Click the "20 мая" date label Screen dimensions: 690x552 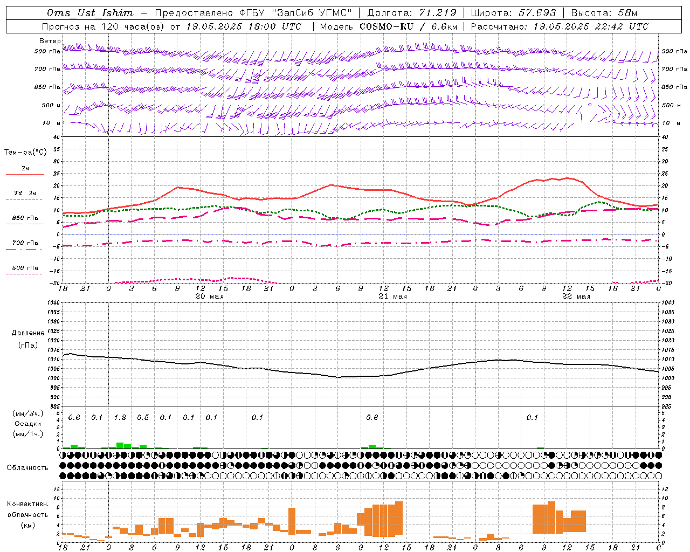click(x=209, y=296)
